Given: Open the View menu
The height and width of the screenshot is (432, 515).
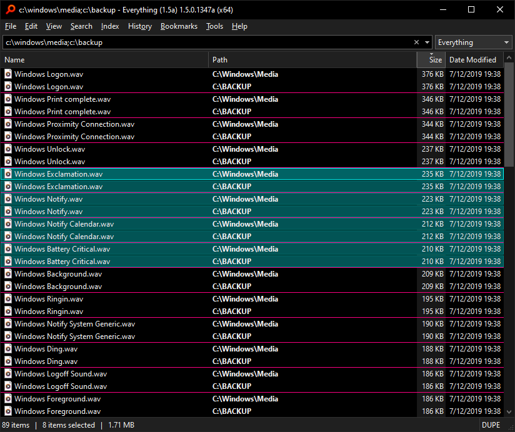Looking at the screenshot, I should pos(54,26).
